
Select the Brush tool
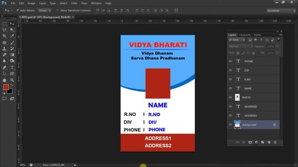tap(12, 43)
